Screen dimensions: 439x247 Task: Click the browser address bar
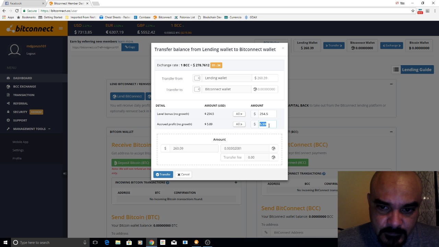216,11
